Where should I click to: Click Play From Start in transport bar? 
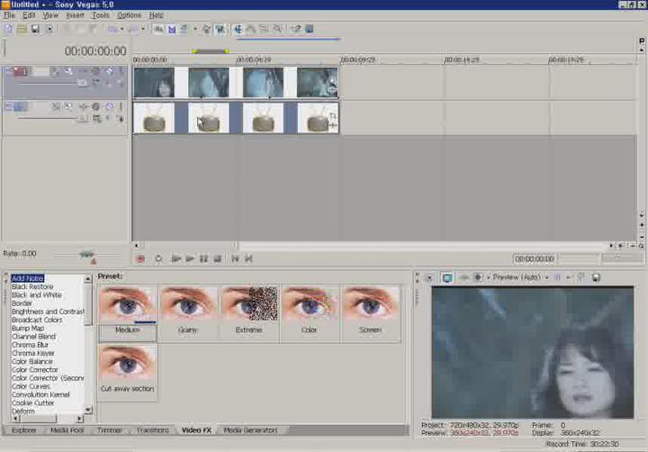[x=176, y=259]
